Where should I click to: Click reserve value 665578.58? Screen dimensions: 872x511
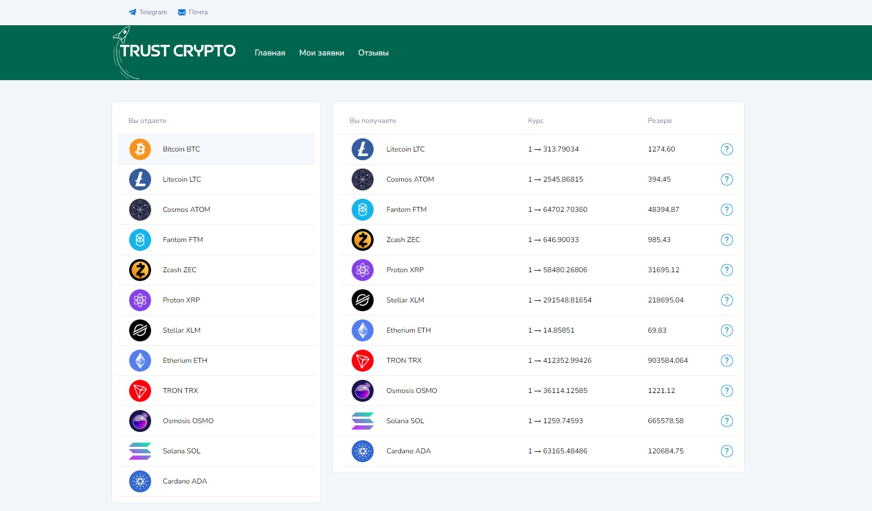[x=665, y=421]
